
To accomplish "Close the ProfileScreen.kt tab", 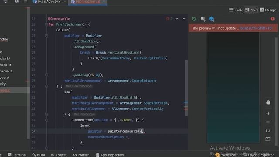I will pyautogui.click(x=104, y=2).
